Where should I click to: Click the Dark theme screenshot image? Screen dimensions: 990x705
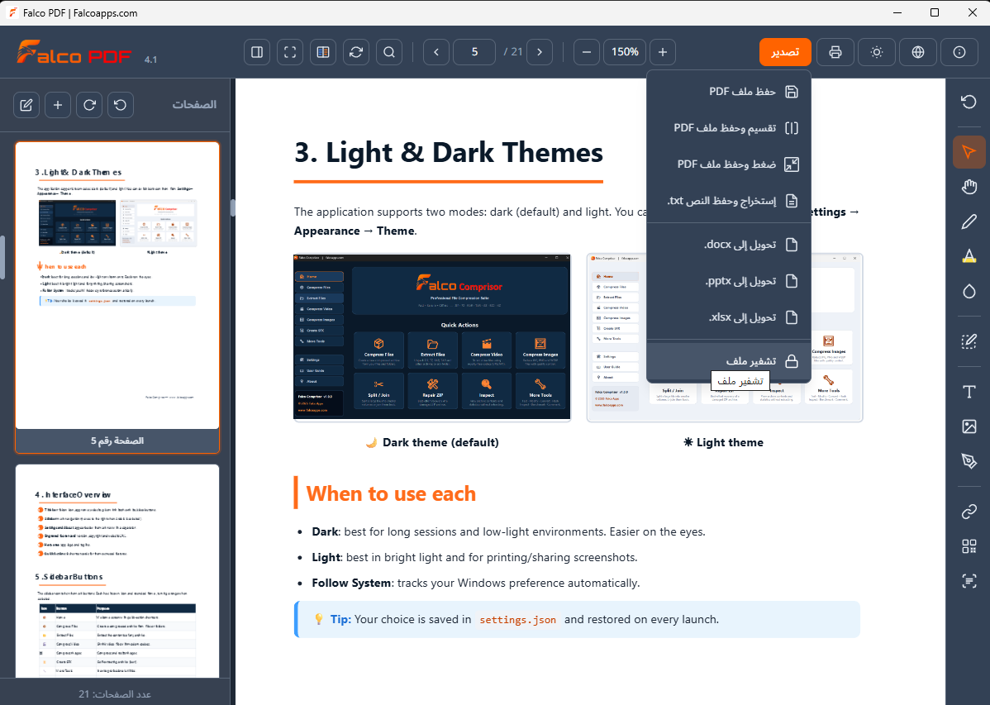pyautogui.click(x=432, y=336)
